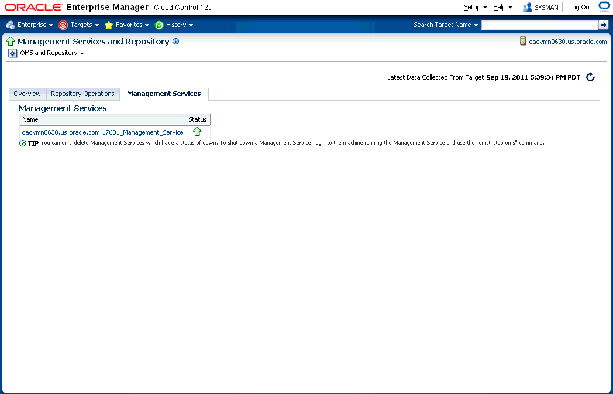Open the Targets menu

(x=84, y=25)
